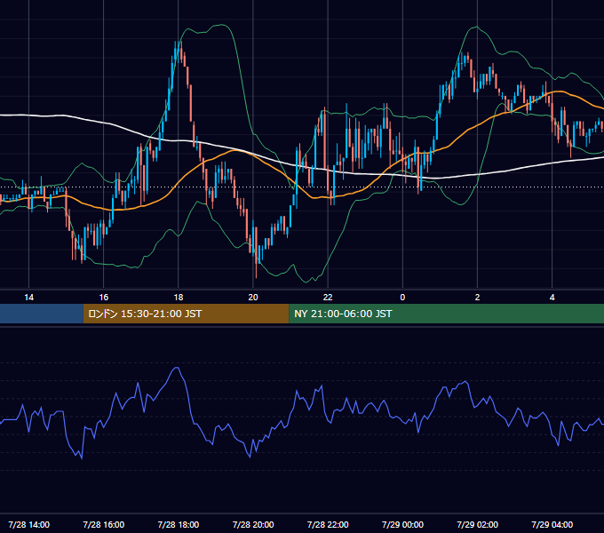Select the NY 21:00-06:00 JST session bar
The width and height of the screenshot is (604, 533).
click(447, 314)
